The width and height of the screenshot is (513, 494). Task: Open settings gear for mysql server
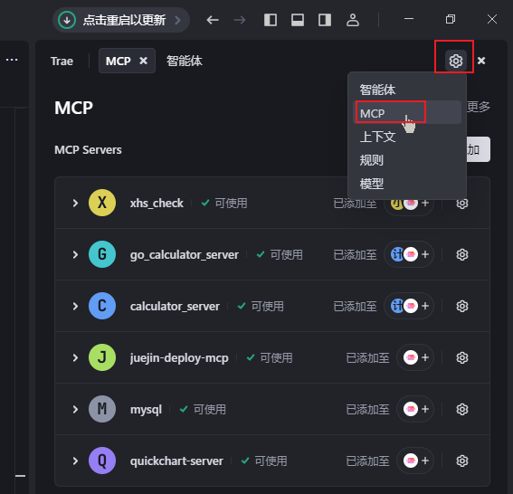click(462, 409)
